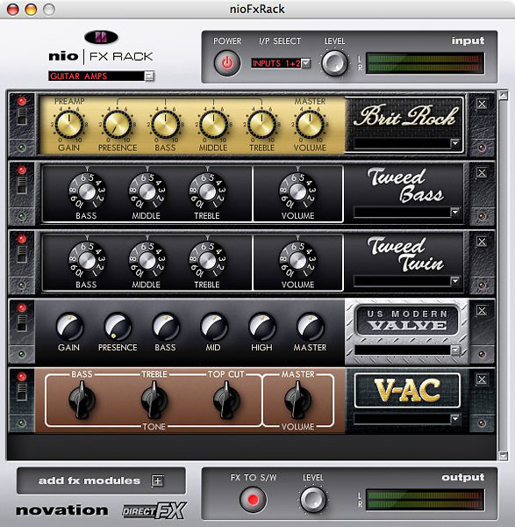Remove the V-AC amp module
The height and width of the screenshot is (527, 515).
pyautogui.click(x=482, y=379)
